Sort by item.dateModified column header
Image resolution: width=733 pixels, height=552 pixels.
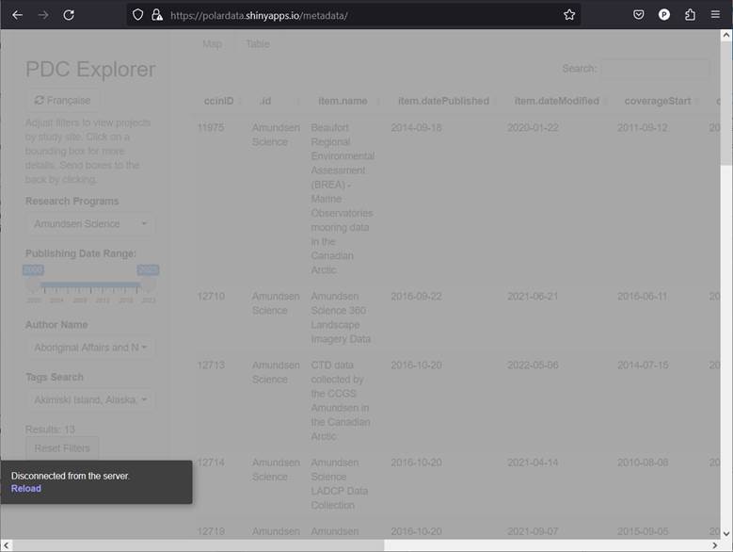coord(556,101)
